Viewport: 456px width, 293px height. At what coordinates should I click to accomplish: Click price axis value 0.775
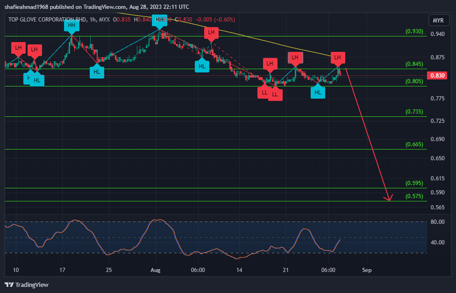pos(437,99)
